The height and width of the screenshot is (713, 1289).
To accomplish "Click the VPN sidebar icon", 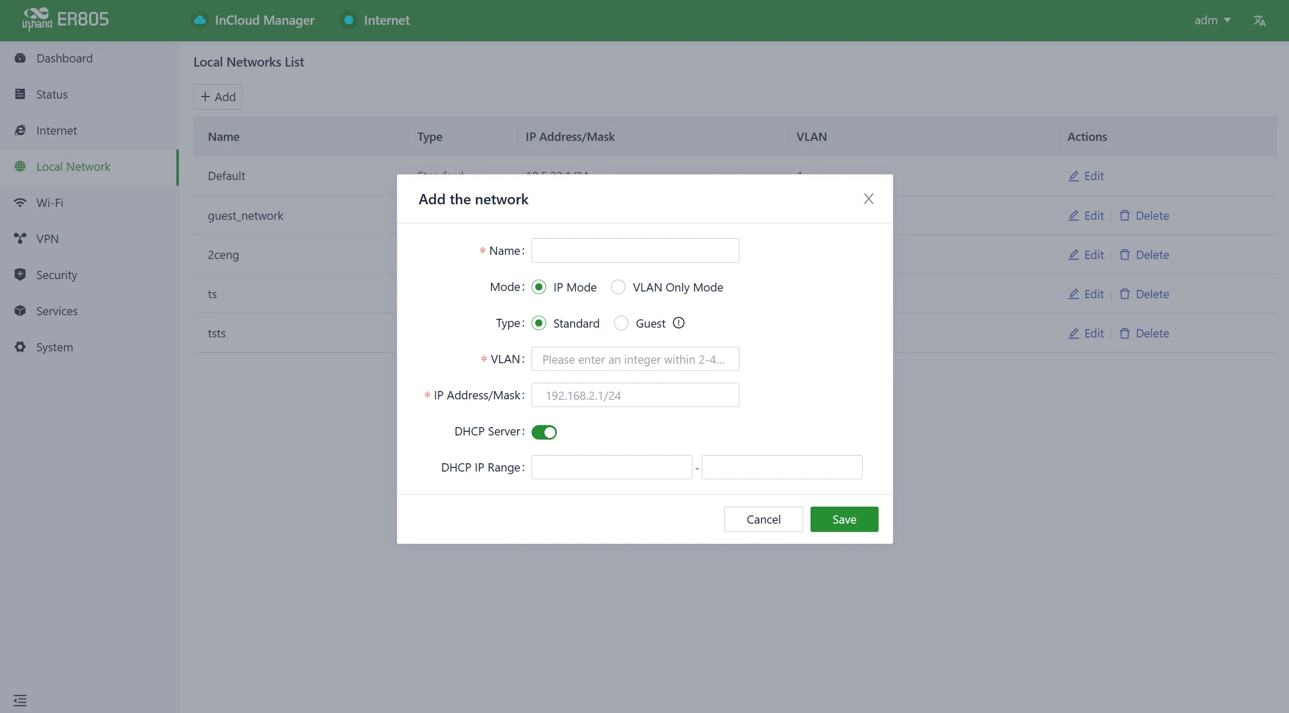I will (20, 239).
